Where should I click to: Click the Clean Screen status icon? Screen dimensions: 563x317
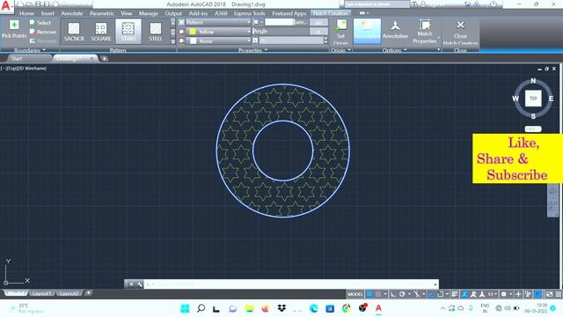549,294
